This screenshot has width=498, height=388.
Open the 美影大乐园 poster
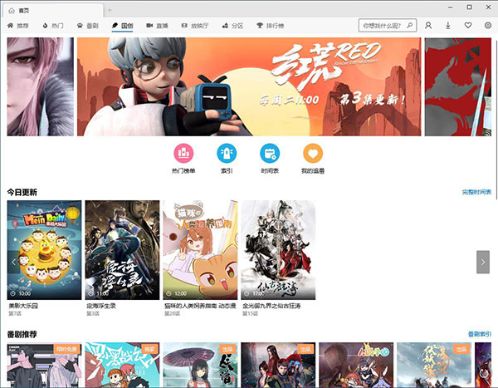[44, 250]
